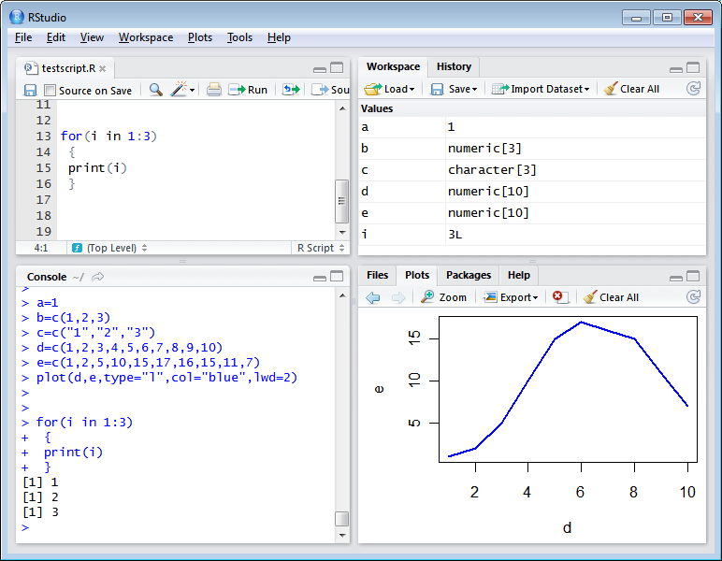The image size is (722, 561).
Task: Open the Import Dataset dropdown
Action: coord(541,89)
